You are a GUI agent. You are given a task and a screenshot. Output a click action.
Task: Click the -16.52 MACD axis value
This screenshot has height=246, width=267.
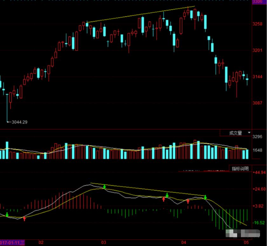pyautogui.click(x=259, y=222)
